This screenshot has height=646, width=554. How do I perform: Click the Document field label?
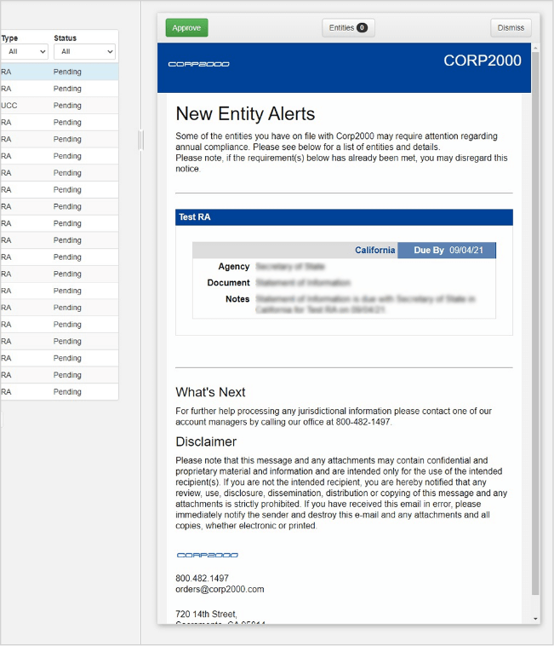[x=228, y=283]
